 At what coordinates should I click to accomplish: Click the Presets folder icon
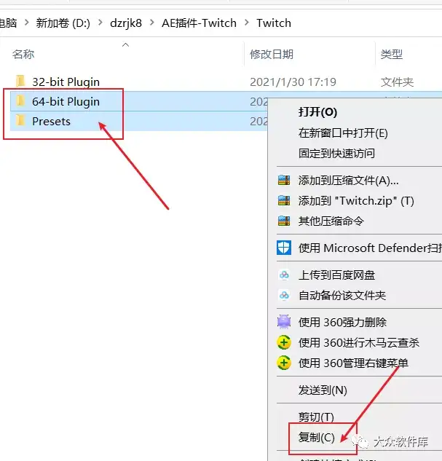pyautogui.click(x=20, y=121)
